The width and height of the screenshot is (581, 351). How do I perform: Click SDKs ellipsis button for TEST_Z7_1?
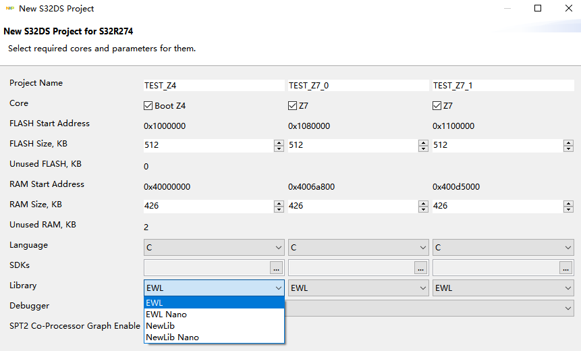pos(565,267)
